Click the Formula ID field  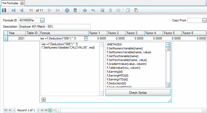29,20
